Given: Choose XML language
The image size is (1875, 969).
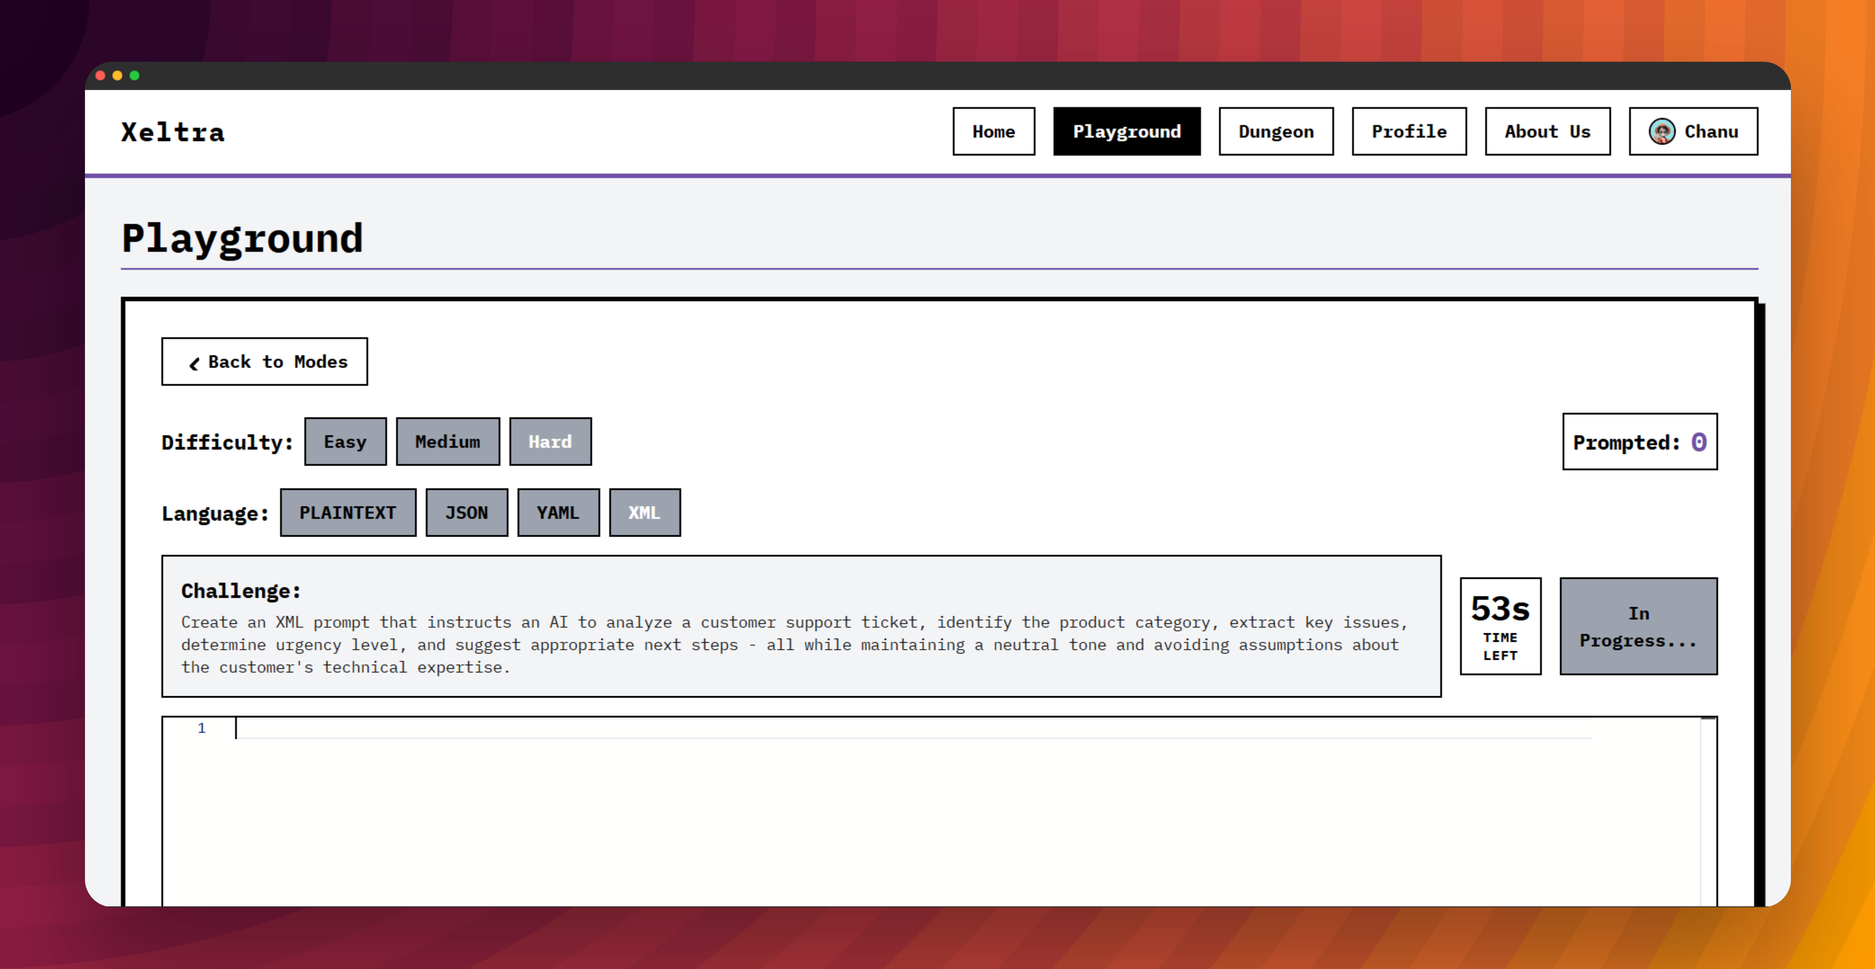Looking at the screenshot, I should point(644,513).
